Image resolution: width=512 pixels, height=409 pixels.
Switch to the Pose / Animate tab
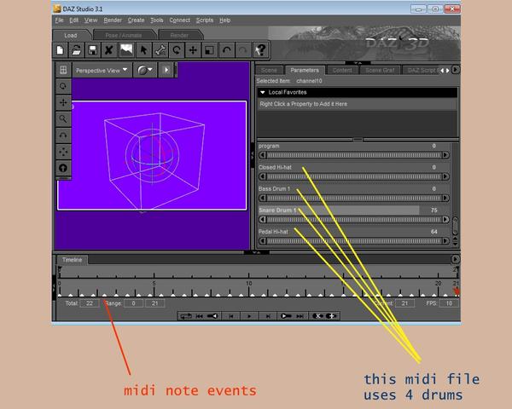(124, 35)
